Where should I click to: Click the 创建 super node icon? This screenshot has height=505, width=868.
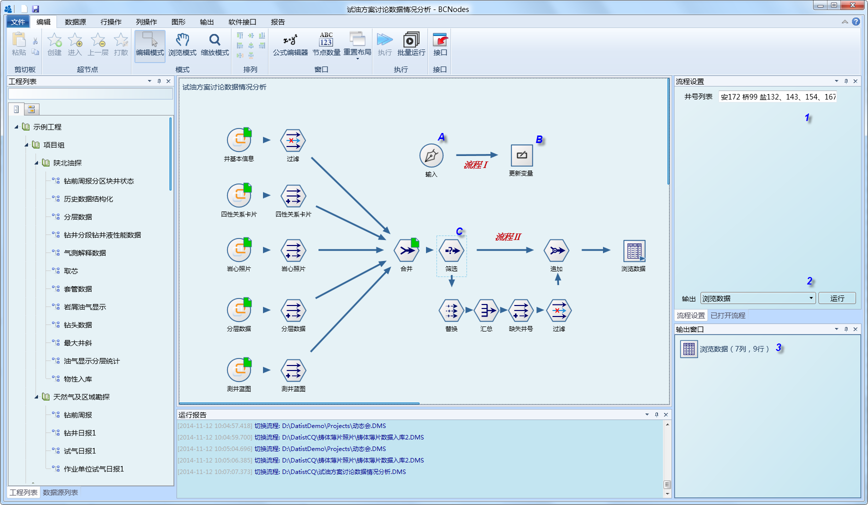(x=54, y=44)
